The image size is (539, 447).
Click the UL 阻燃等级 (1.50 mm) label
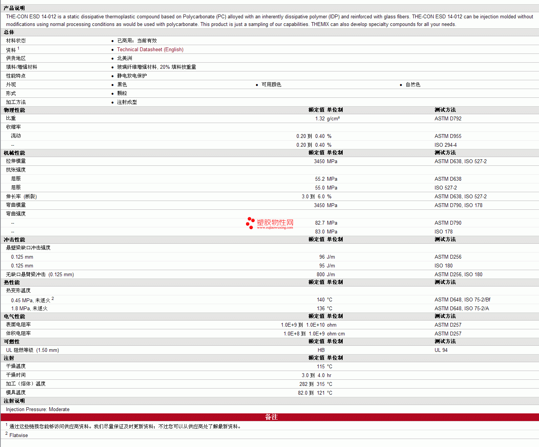pyautogui.click(x=32, y=350)
